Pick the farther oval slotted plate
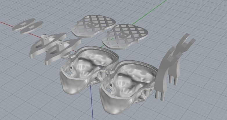 (24, 25)
